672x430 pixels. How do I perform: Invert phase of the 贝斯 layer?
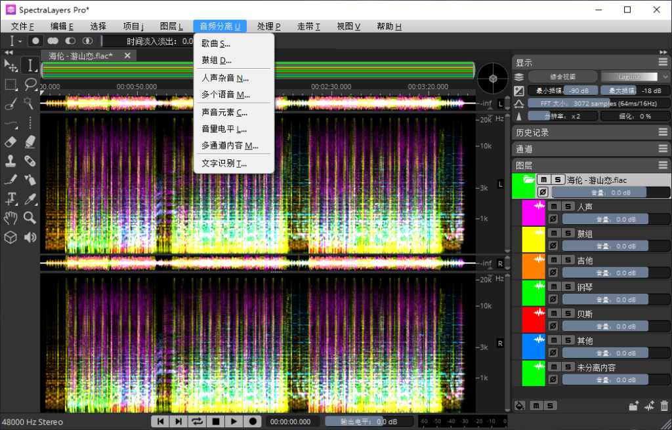point(553,326)
